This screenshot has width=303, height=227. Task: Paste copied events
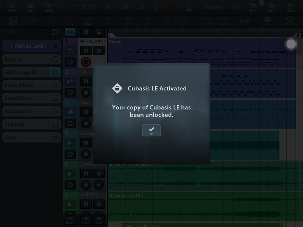185,21
